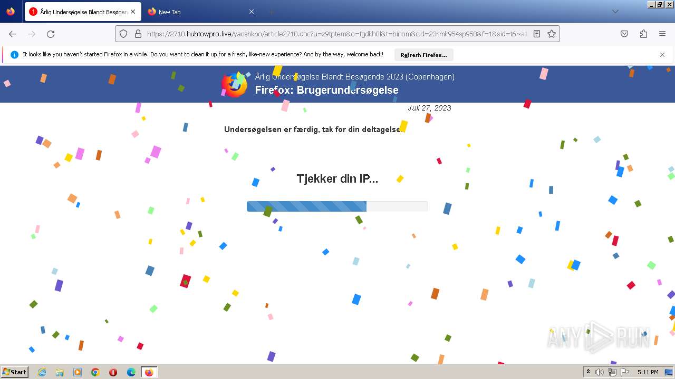675x379 pixels.
Task: Open media player taskbar icon
Action: coord(78,372)
